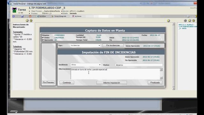Click the __CapturaDatosPlanta class value
Image resolution: width=204 pixels, height=115 pixels.
[51, 11]
